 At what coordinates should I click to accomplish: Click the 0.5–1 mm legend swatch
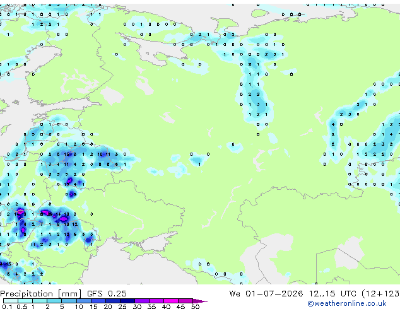(25, 301)
